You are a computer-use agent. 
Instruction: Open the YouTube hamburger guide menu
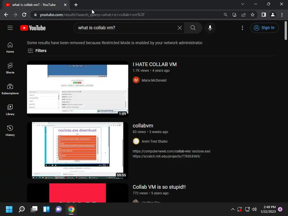10,28
